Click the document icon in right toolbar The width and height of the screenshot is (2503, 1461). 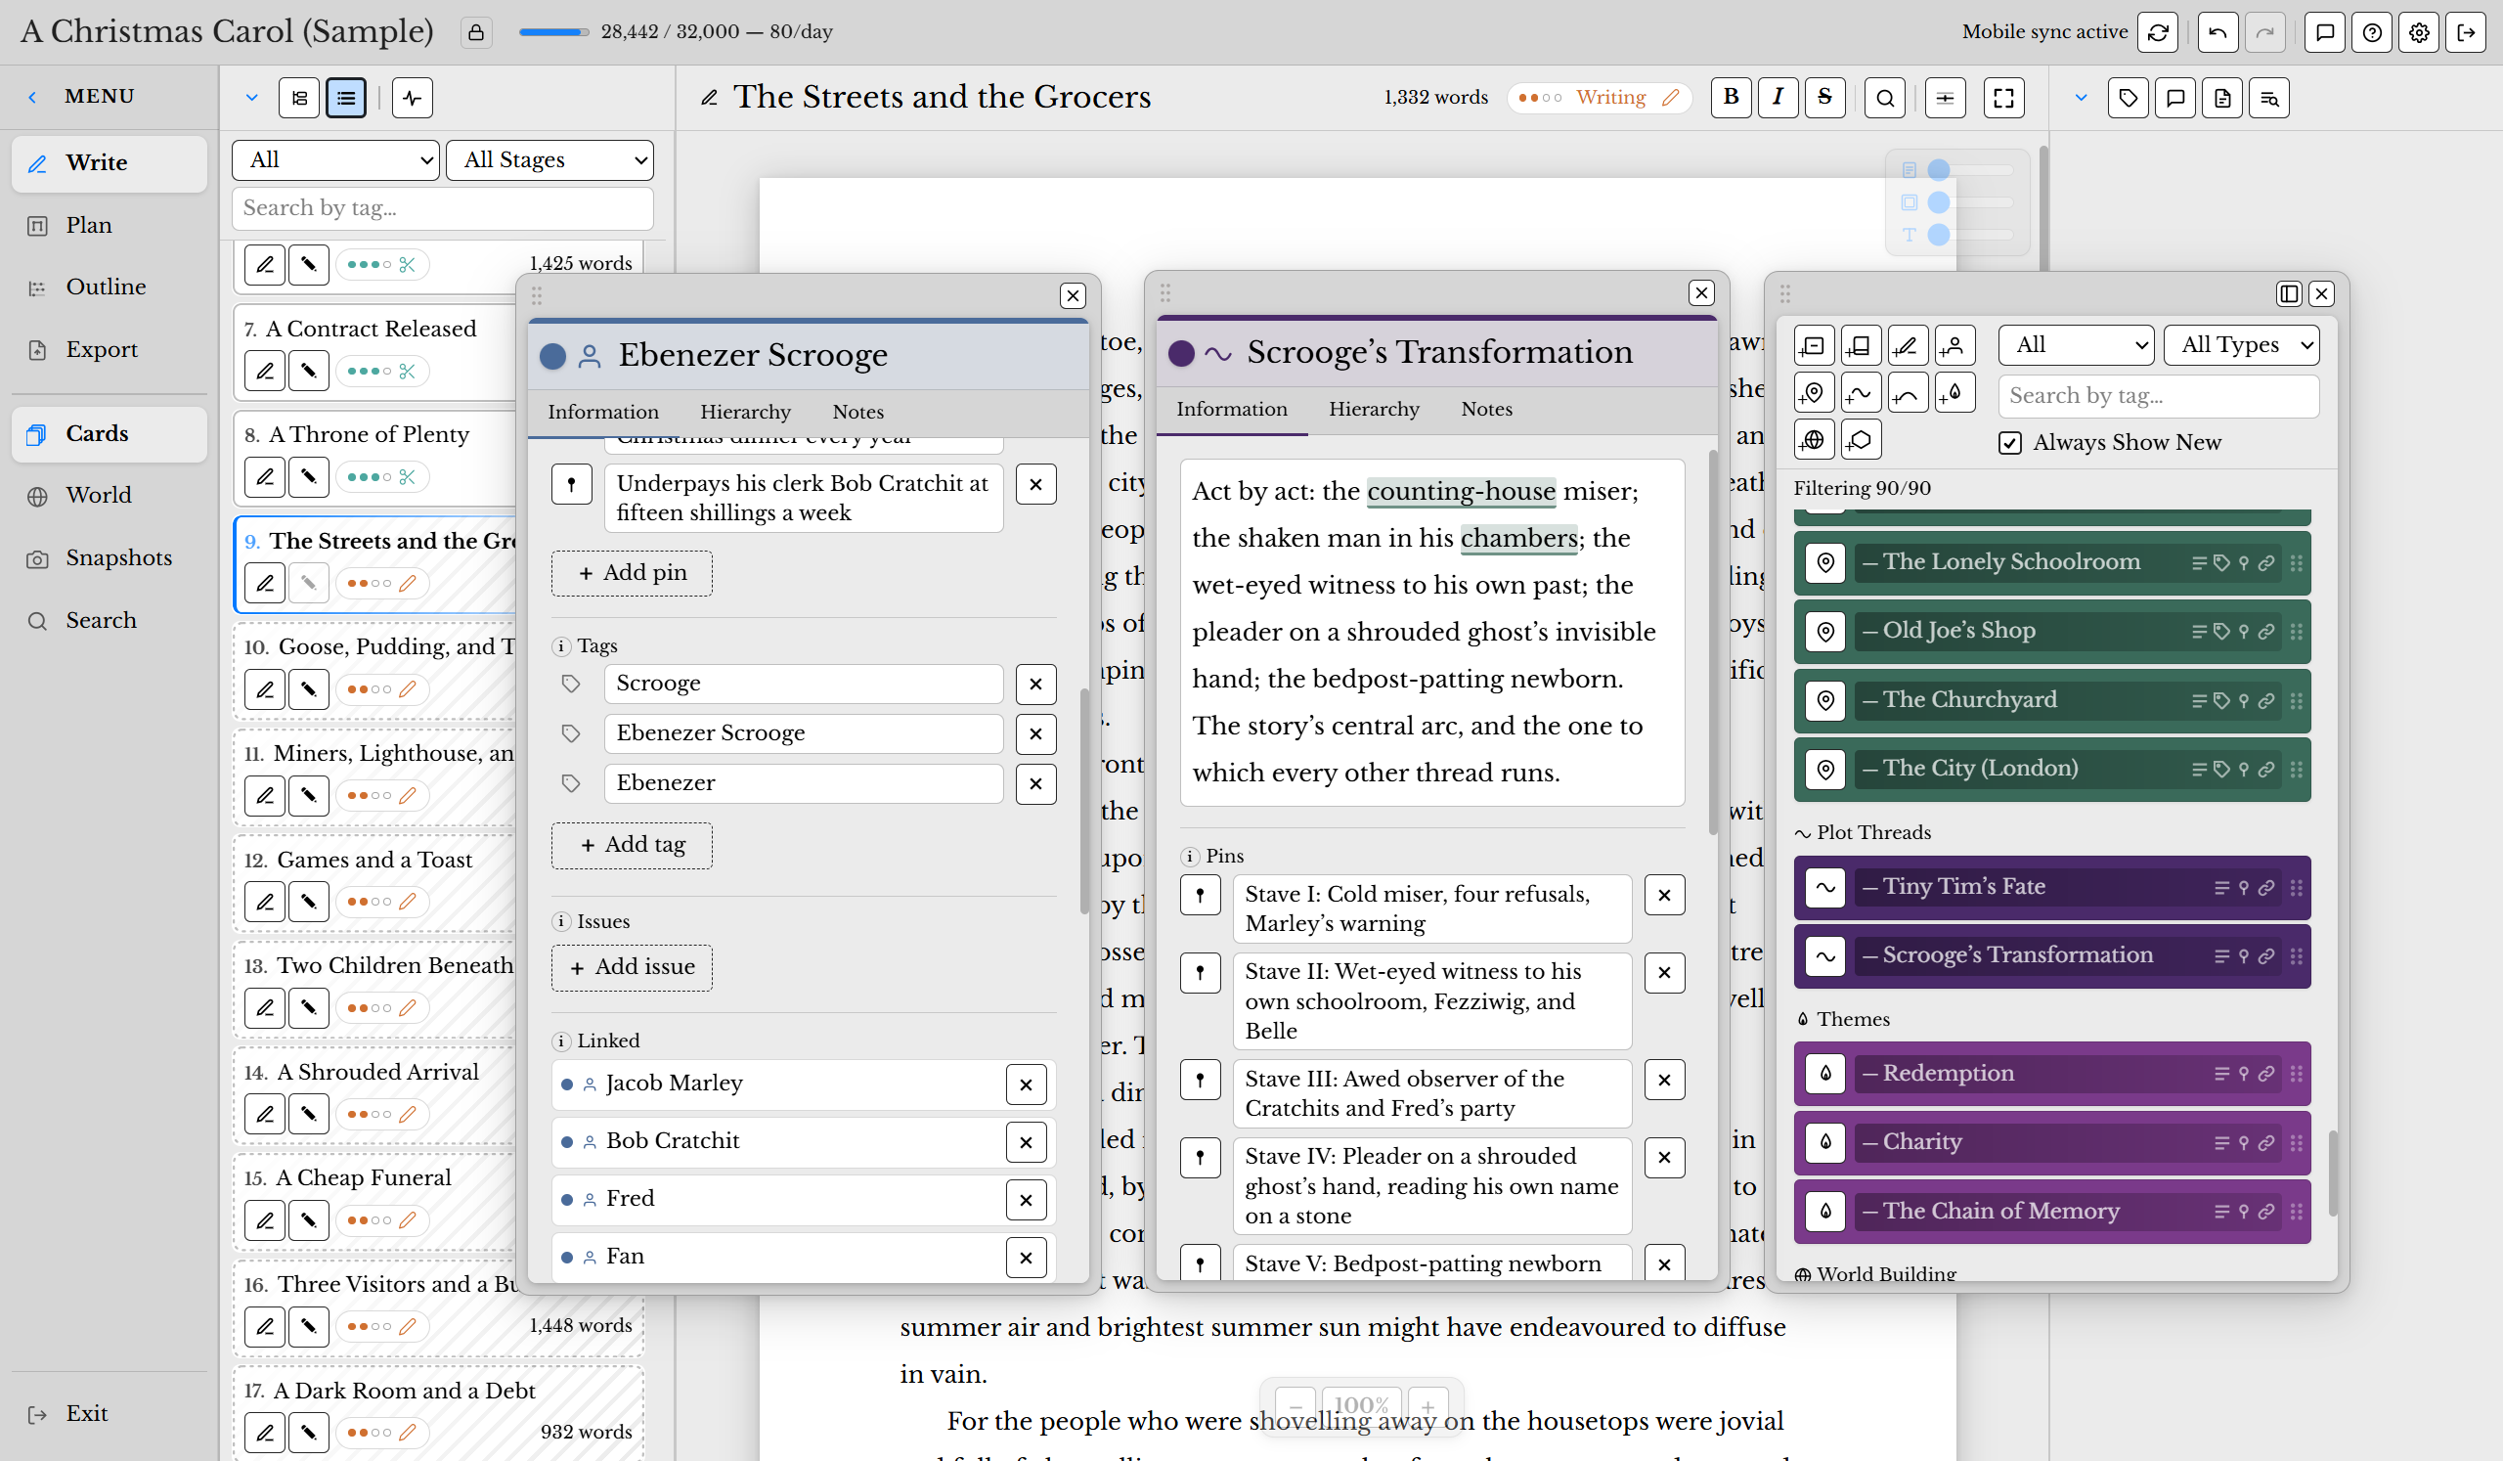point(2223,98)
